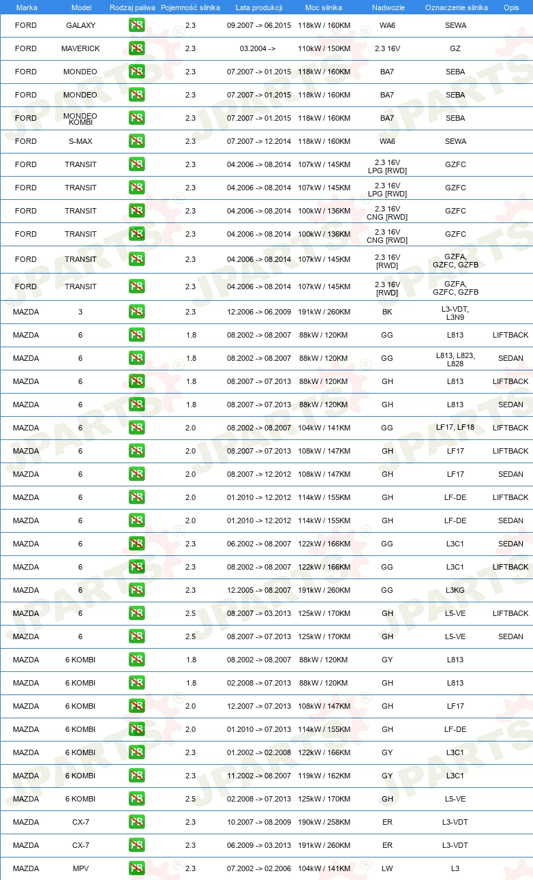
Task: Click the Rodzaj paliwa column header
Action: 132,7
